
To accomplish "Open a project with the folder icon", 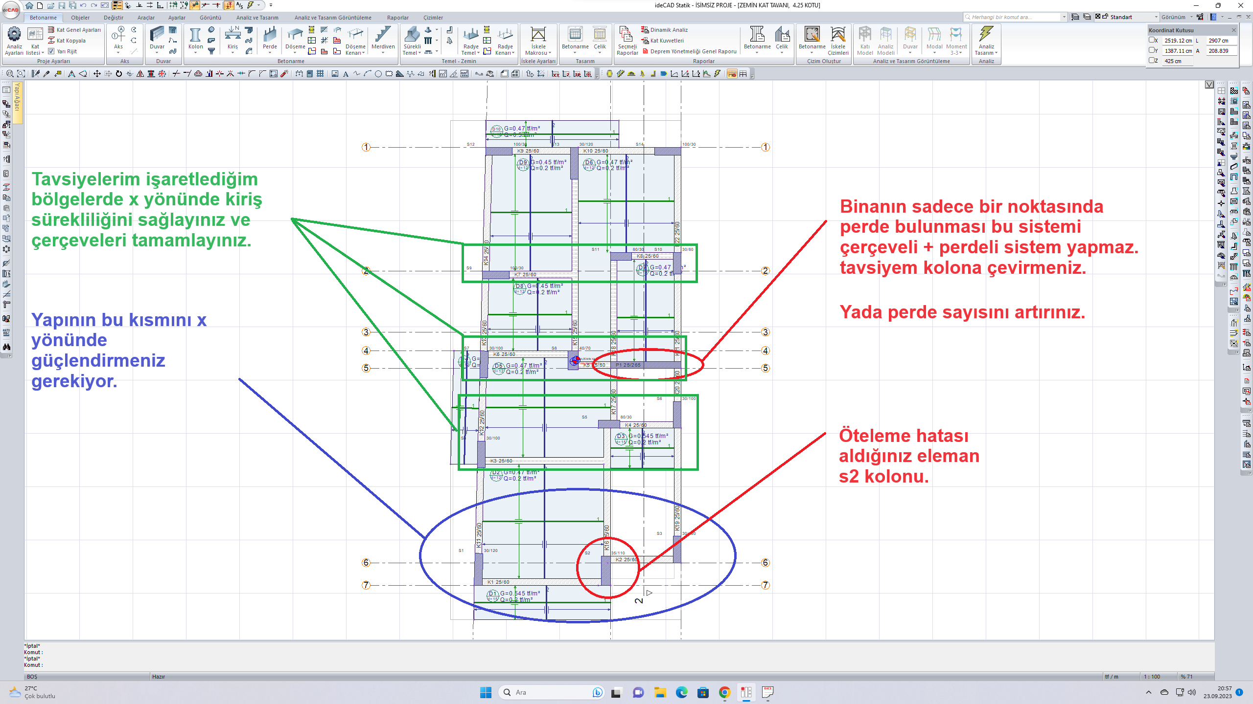I will pyautogui.click(x=51, y=5).
